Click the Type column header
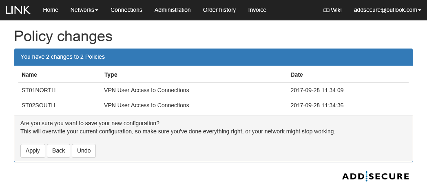The image size is (427, 188). [111, 75]
